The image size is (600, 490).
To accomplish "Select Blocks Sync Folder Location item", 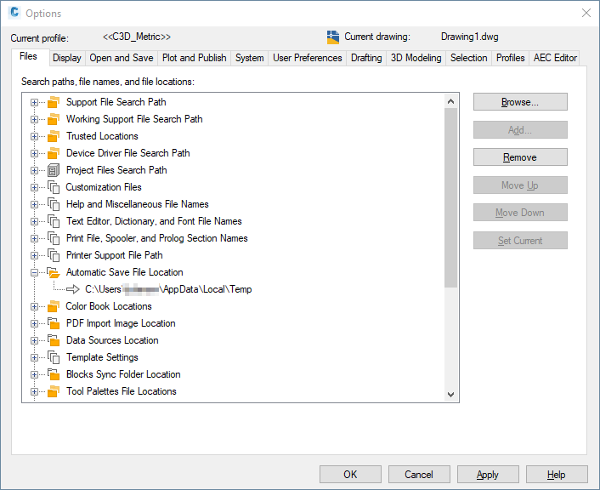I will pos(123,374).
